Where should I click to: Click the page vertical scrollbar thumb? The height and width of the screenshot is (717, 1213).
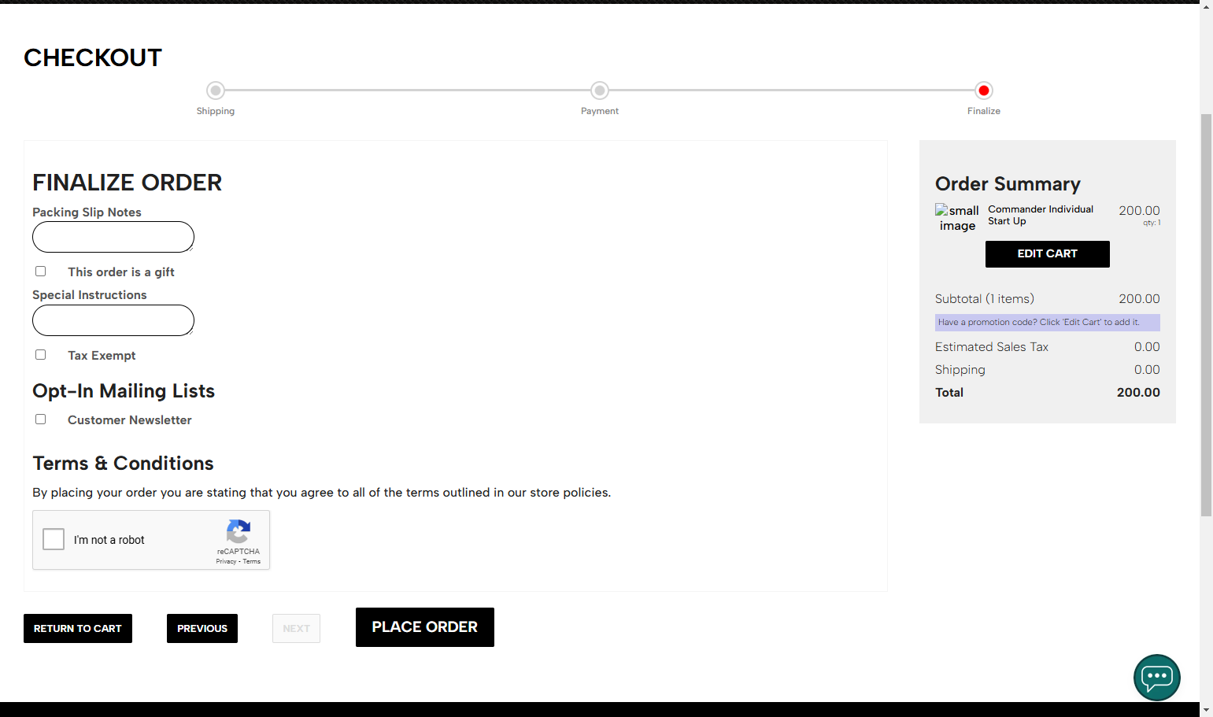point(1206,315)
